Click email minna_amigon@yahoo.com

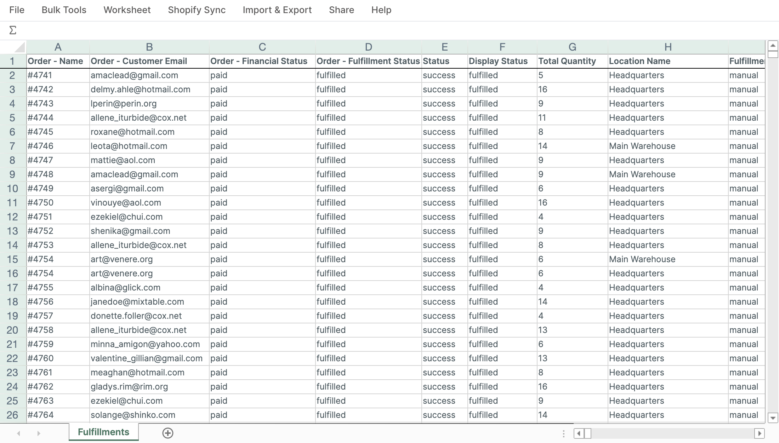tap(149, 344)
